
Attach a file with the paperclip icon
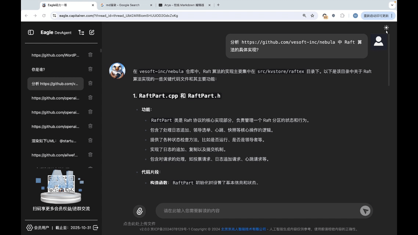140,211
